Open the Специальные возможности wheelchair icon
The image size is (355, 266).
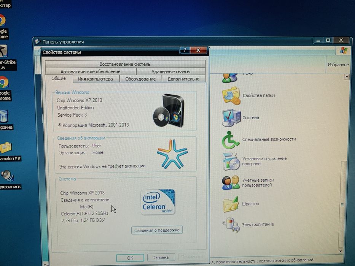pyautogui.click(x=231, y=140)
